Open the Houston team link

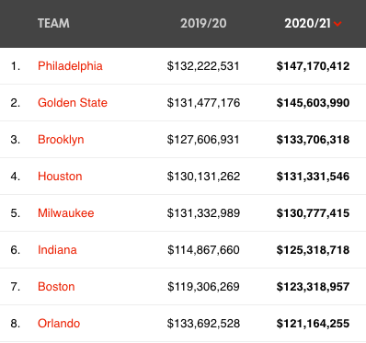point(60,177)
